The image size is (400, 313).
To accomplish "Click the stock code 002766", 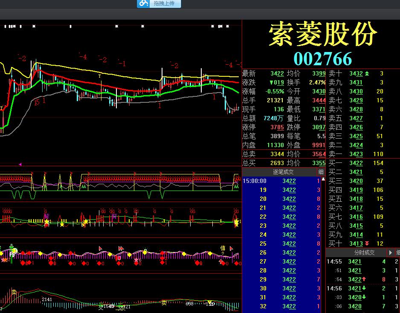I will 323,59.
